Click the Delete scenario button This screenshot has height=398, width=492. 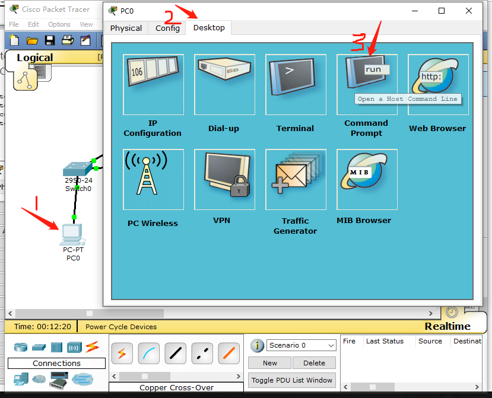[x=314, y=363]
